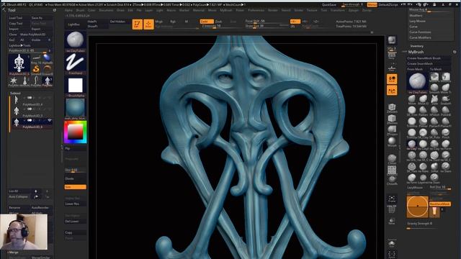Enable Zadd mode

pyautogui.click(x=207, y=22)
